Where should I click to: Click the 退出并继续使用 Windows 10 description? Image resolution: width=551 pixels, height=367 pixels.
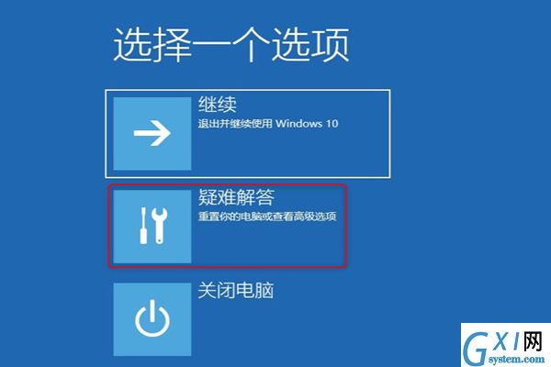click(x=268, y=124)
